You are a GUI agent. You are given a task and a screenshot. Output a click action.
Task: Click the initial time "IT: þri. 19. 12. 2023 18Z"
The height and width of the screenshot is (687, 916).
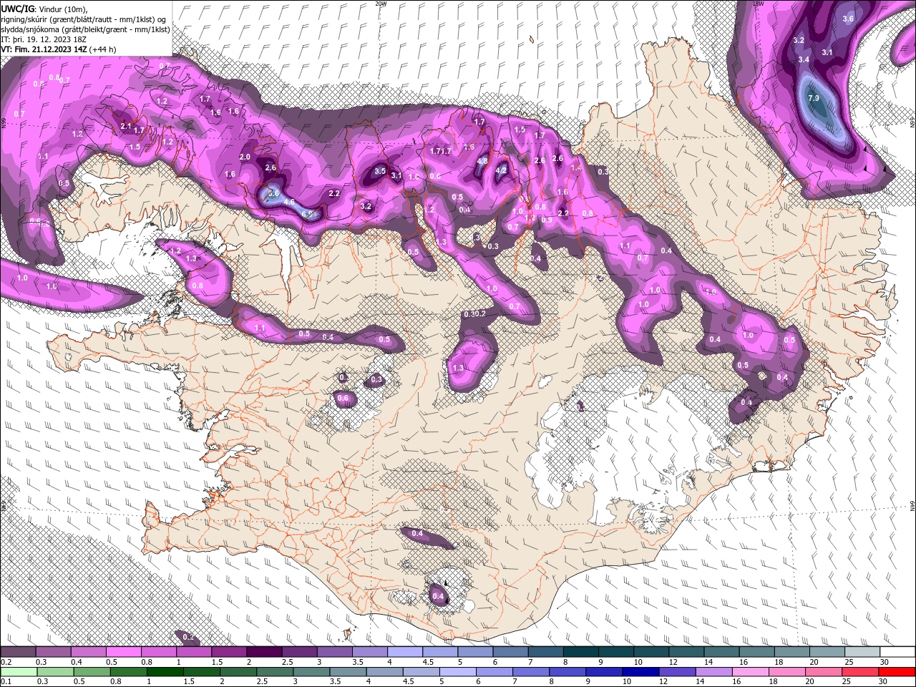pyautogui.click(x=44, y=39)
